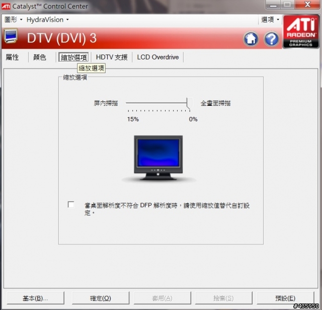Minimize the Catalyst Control Center window
322x310 pixels.
click(x=273, y=5)
